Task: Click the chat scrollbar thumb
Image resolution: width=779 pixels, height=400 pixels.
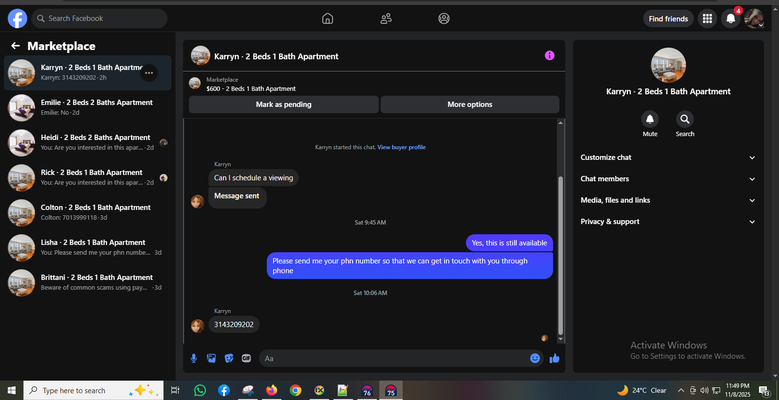Action: pos(560,255)
